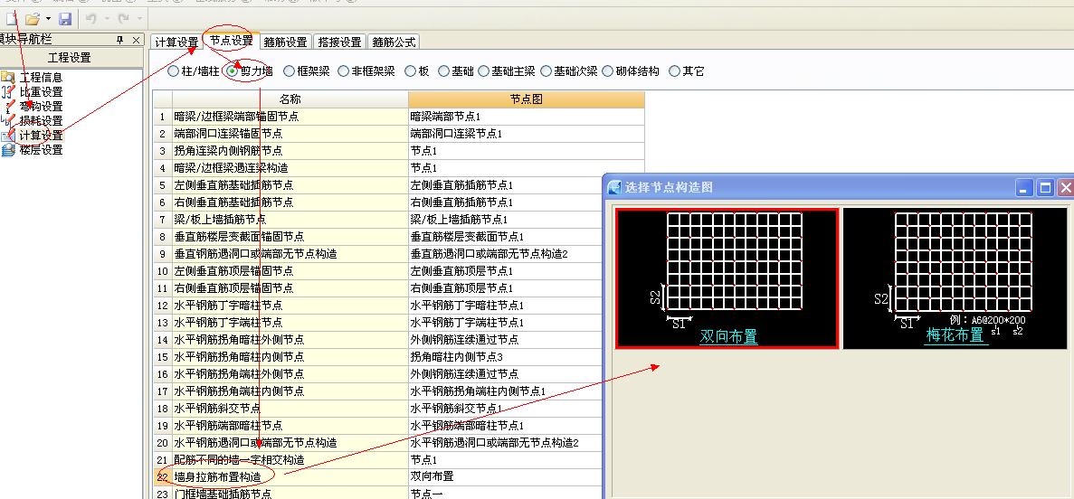This screenshot has width=1074, height=499.
Task: Select row 配筋不同的墙一字相交构造
Action: 290,460
